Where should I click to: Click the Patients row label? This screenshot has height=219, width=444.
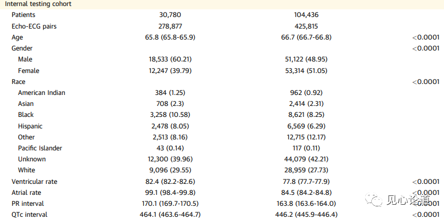pos(23,15)
